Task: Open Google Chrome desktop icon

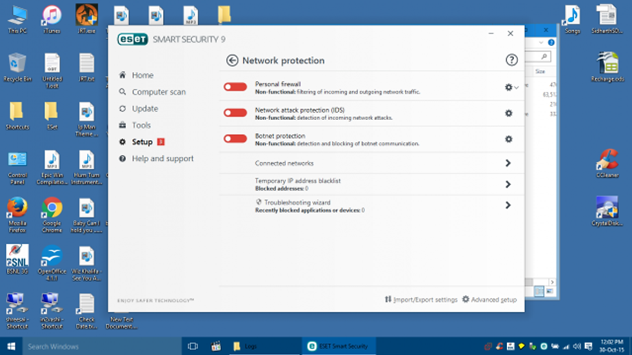Action: pyautogui.click(x=52, y=215)
